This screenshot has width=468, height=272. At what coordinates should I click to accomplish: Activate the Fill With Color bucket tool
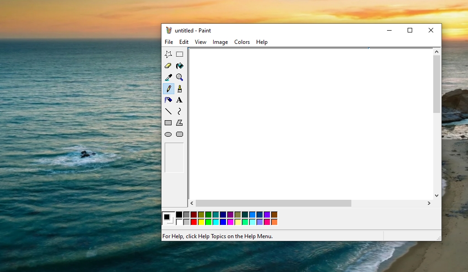179,66
